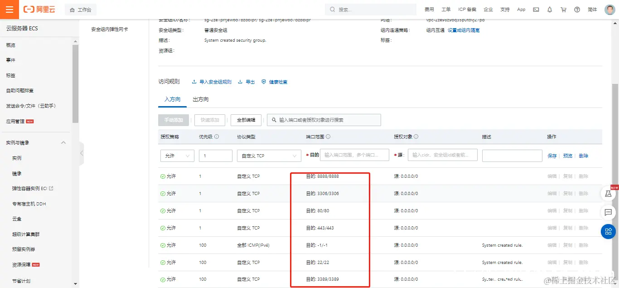Screen dimensions: 619x288
Task: Click the priority input showing 1
Action: click(216, 156)
